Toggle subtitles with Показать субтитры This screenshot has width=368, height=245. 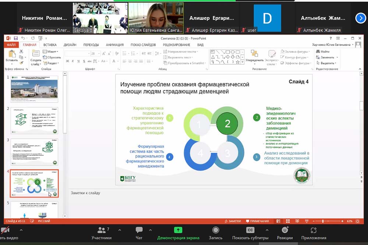[x=250, y=233]
